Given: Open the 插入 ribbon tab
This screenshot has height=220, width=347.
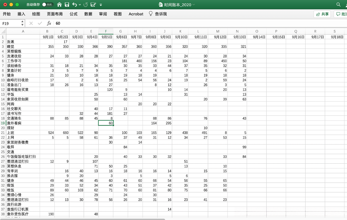Looking at the screenshot, I should click(21, 14).
